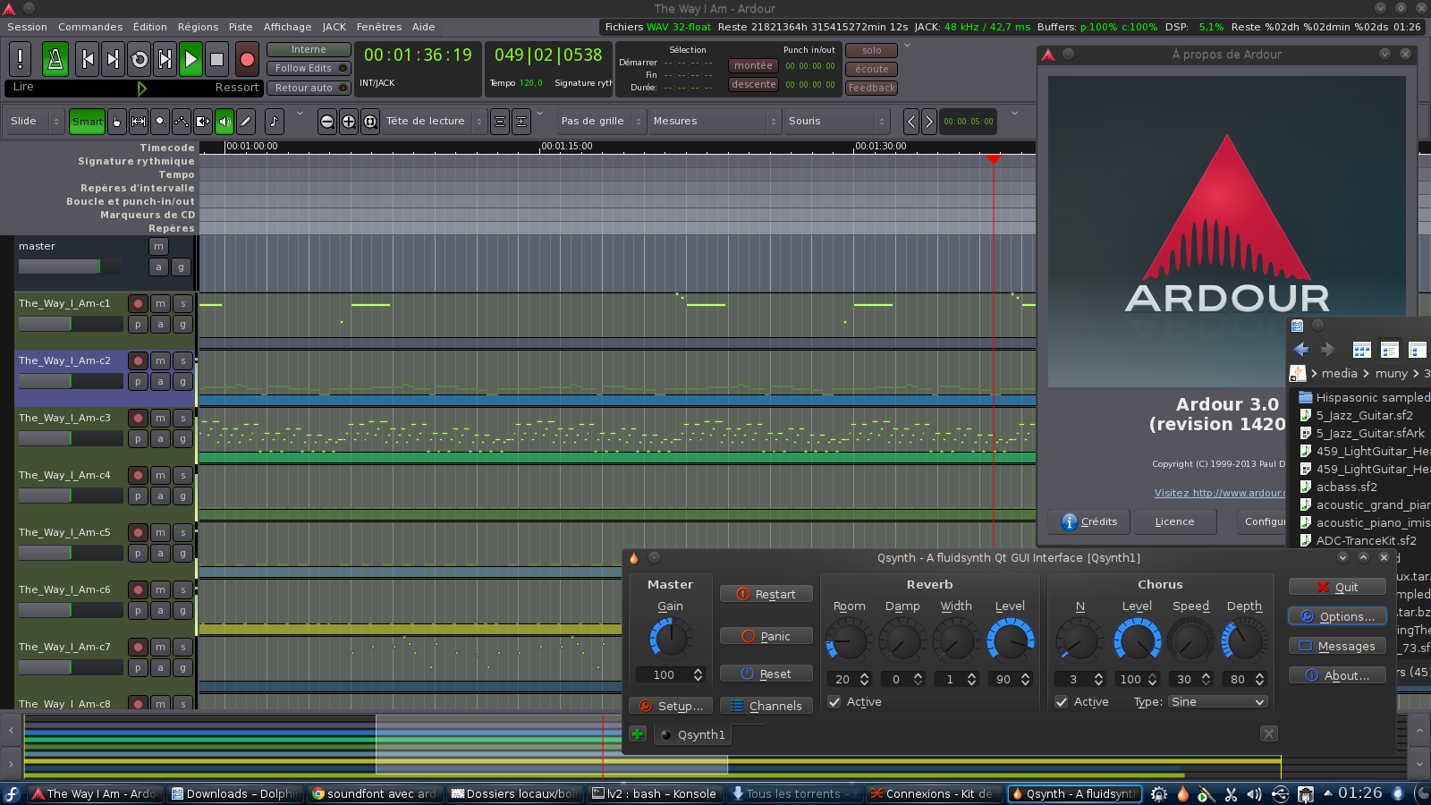Open the Souris edit point dropdown

pyautogui.click(x=837, y=122)
